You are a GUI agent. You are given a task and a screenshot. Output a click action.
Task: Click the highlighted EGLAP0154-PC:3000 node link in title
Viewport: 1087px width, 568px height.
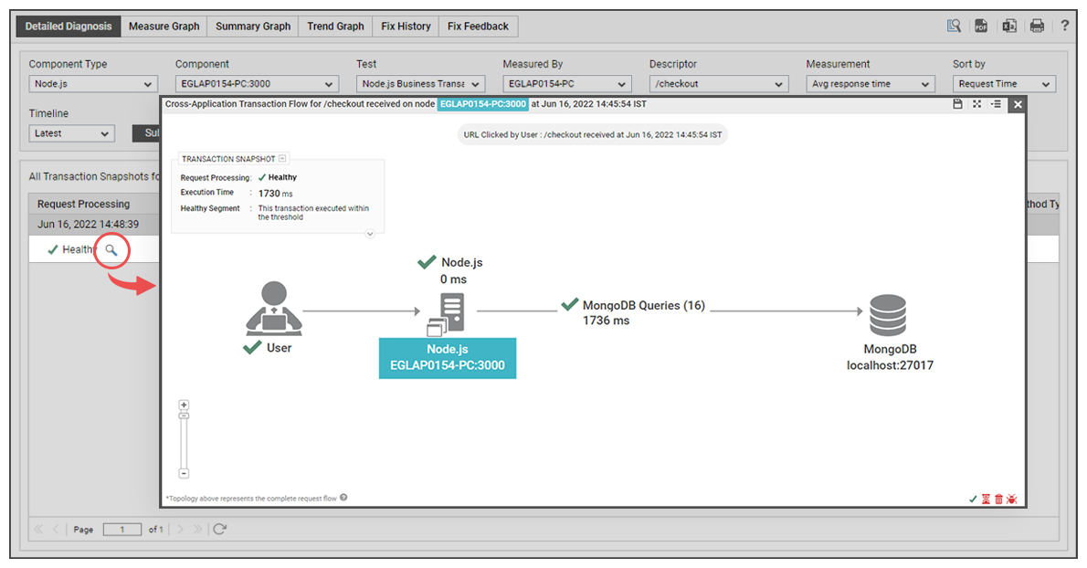click(482, 104)
